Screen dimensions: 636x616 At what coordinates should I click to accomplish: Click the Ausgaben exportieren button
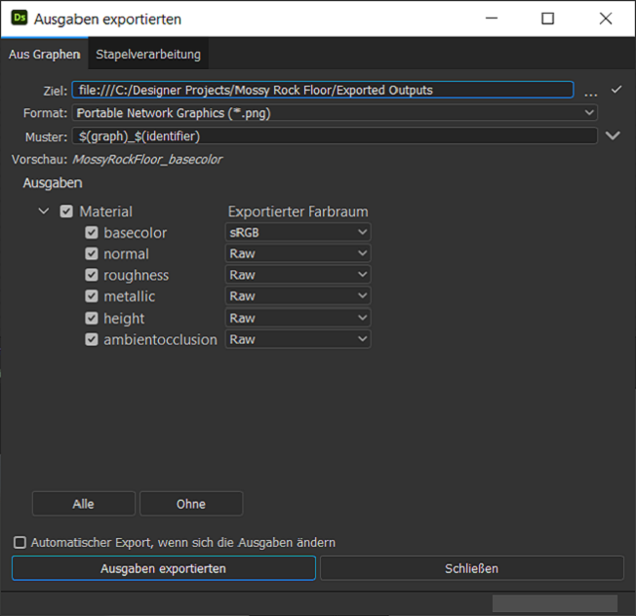coord(164,568)
